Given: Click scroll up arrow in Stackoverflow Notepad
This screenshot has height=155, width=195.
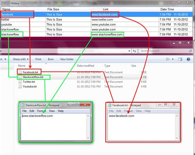Looking at the screenshot, I should 88,116.
